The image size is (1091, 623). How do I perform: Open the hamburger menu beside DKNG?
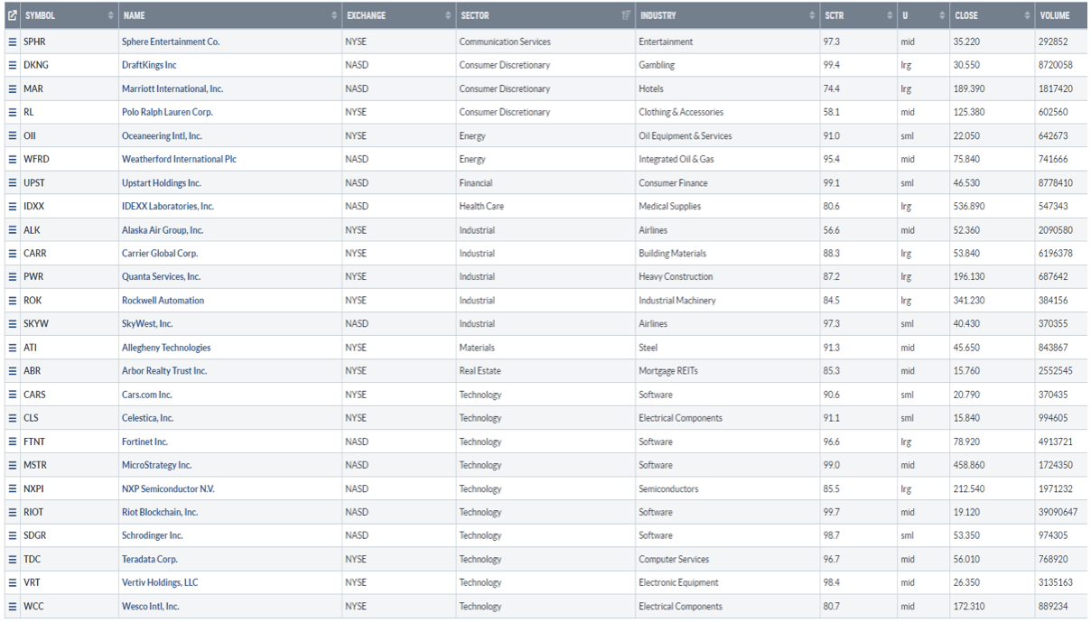coord(13,65)
